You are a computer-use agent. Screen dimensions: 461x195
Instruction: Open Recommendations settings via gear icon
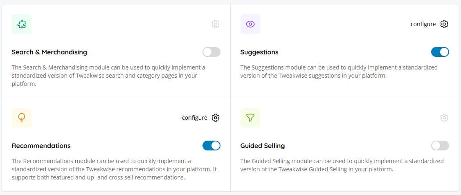[x=216, y=118]
